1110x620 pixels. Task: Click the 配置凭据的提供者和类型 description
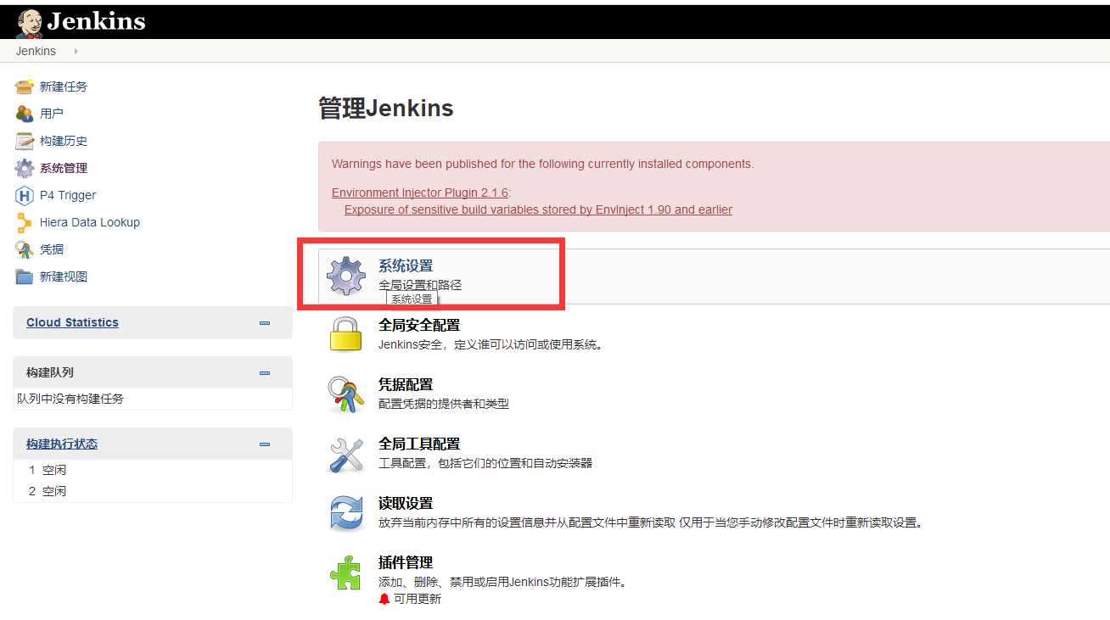click(444, 404)
